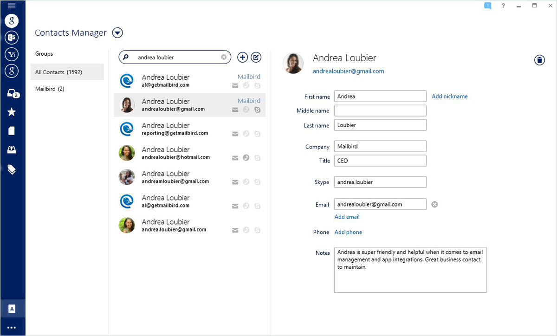Open the andrealoubier@gmail.com link under the name
Image resolution: width=557 pixels, height=336 pixels.
coord(348,71)
